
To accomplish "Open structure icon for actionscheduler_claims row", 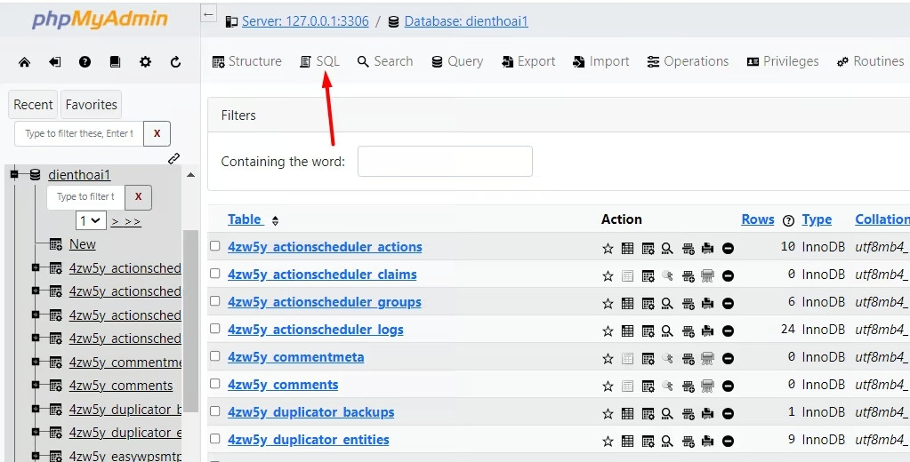I will tap(648, 276).
